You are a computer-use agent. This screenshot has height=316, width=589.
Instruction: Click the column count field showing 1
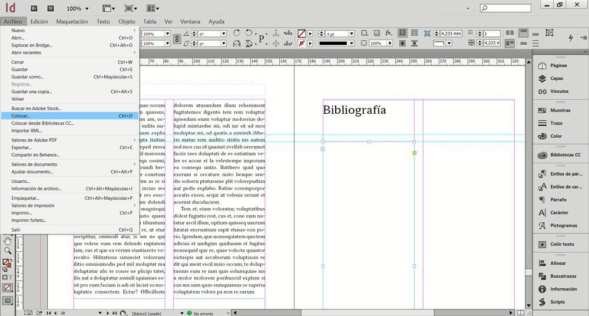[492, 34]
